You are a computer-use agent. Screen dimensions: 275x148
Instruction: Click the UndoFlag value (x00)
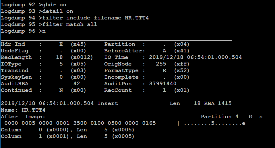click(x=78, y=51)
